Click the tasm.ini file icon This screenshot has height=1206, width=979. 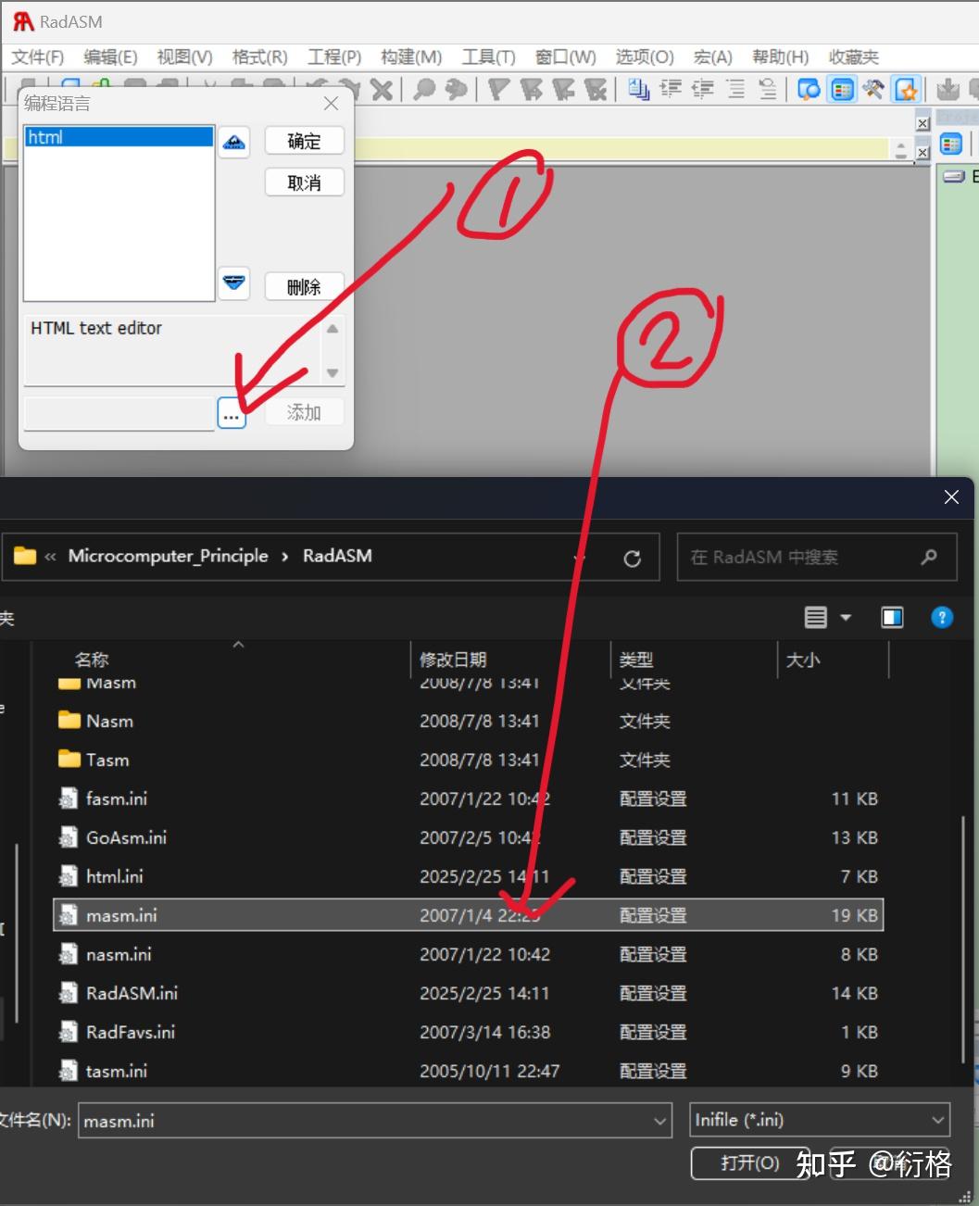pyautogui.click(x=69, y=1071)
